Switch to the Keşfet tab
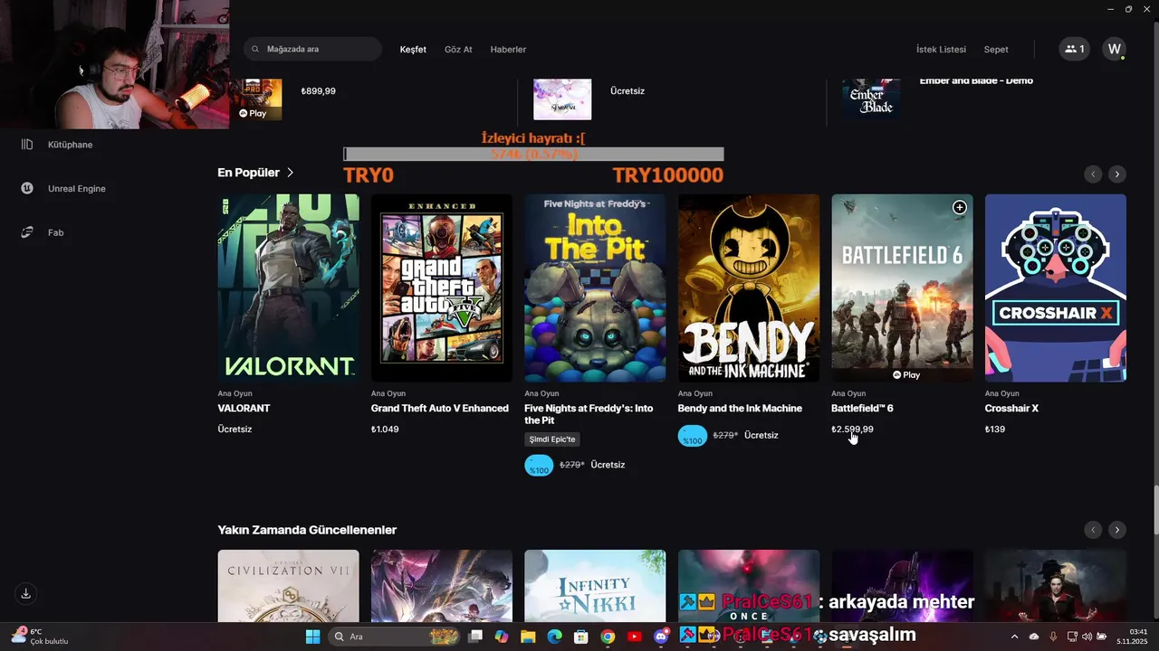Image resolution: width=1159 pixels, height=651 pixels. (x=413, y=50)
